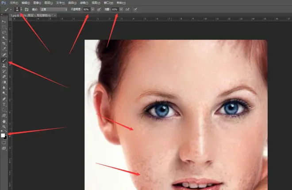
Task: Click the white foreground color swatch
Action: coord(3,136)
